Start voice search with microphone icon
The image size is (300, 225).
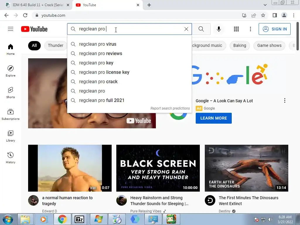219,29
